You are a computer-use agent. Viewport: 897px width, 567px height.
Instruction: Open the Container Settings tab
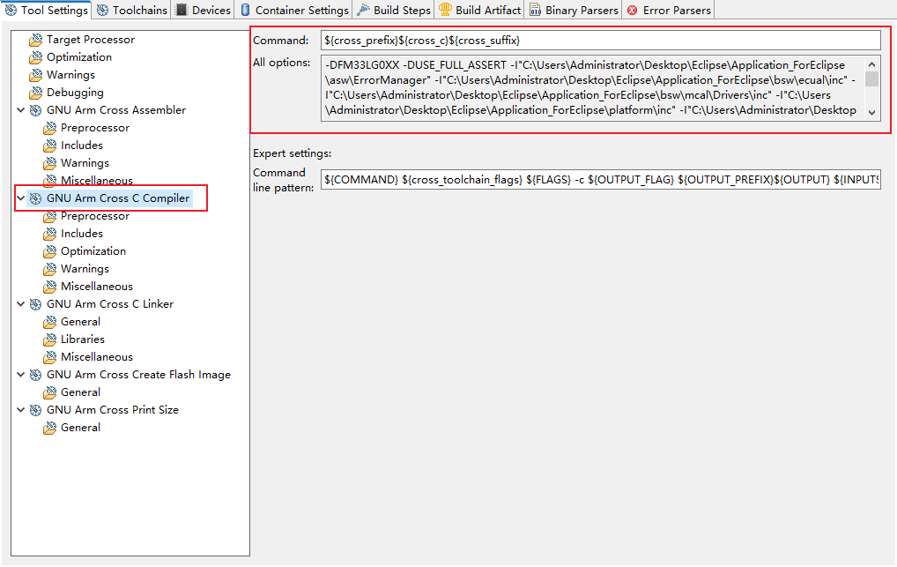tap(294, 11)
